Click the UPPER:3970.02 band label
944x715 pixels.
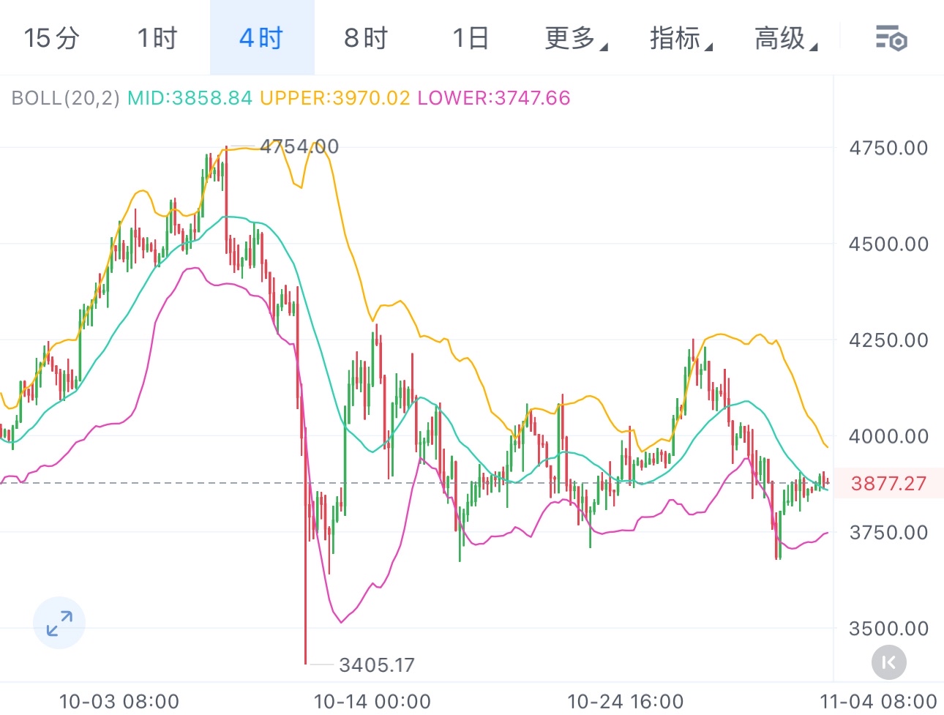334,98
